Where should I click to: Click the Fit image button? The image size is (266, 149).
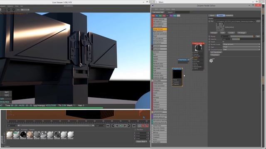(242, 33)
